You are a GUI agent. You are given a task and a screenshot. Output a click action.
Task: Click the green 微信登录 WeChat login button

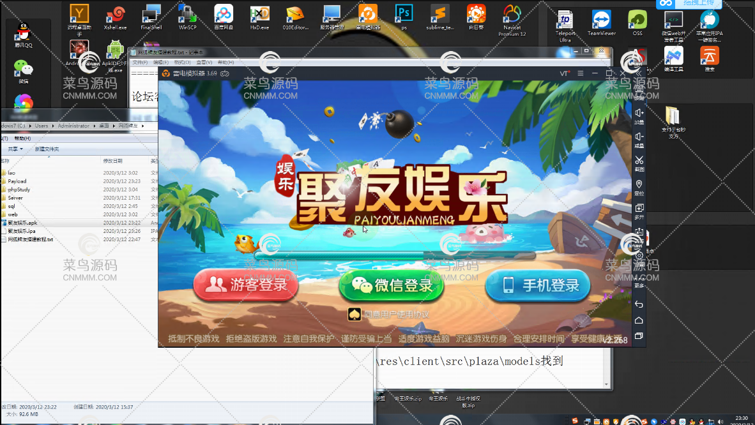pos(391,285)
